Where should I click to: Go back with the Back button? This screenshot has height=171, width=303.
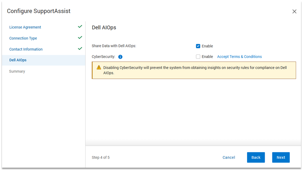pyautogui.click(x=256, y=157)
